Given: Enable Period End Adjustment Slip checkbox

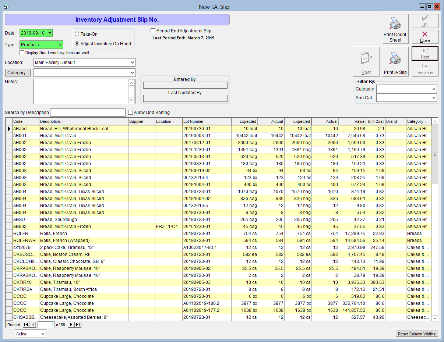Looking at the screenshot, I should [x=153, y=31].
